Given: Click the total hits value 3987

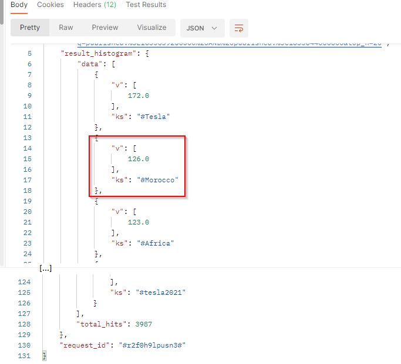Looking at the screenshot, I should click(x=143, y=324).
